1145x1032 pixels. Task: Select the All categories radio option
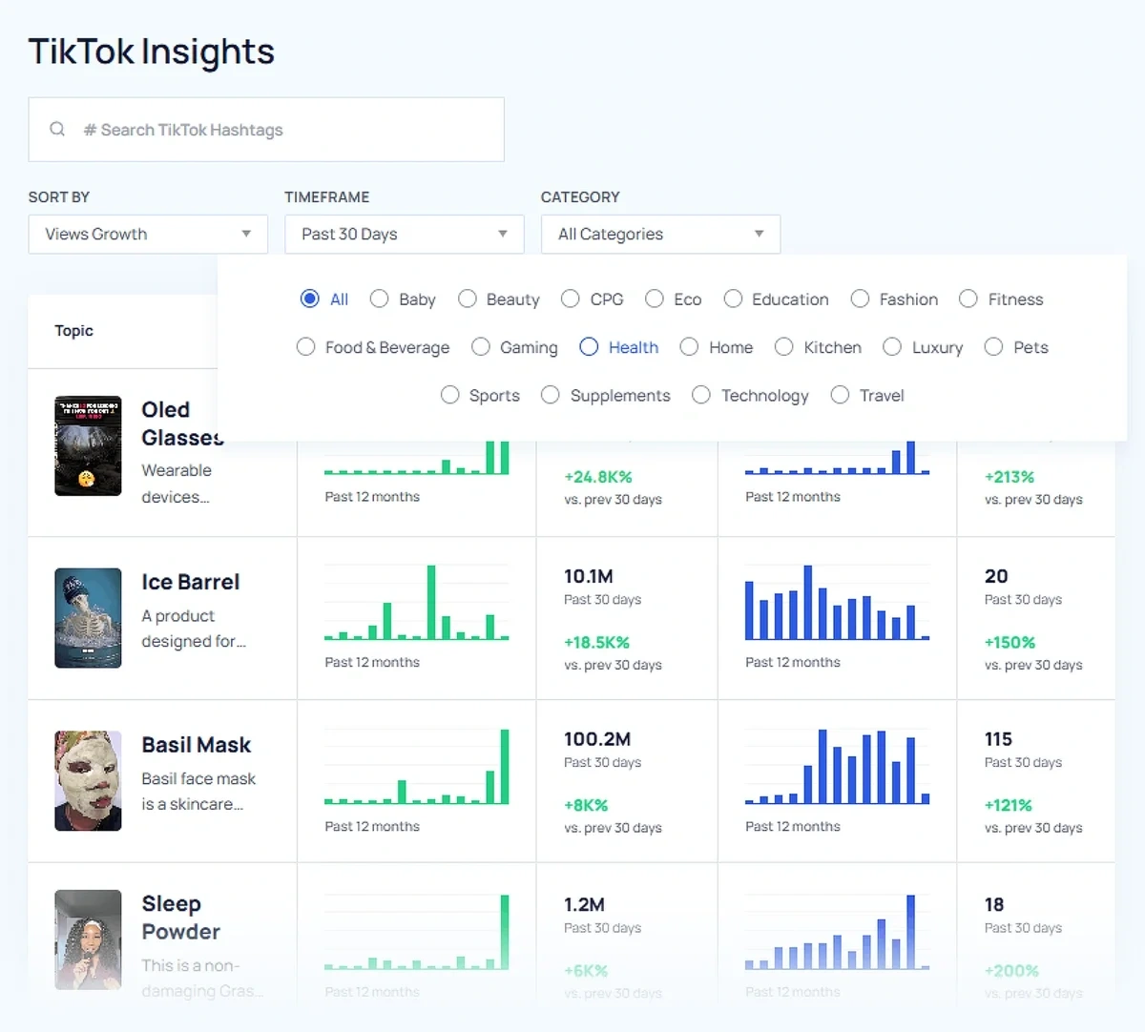click(x=307, y=299)
